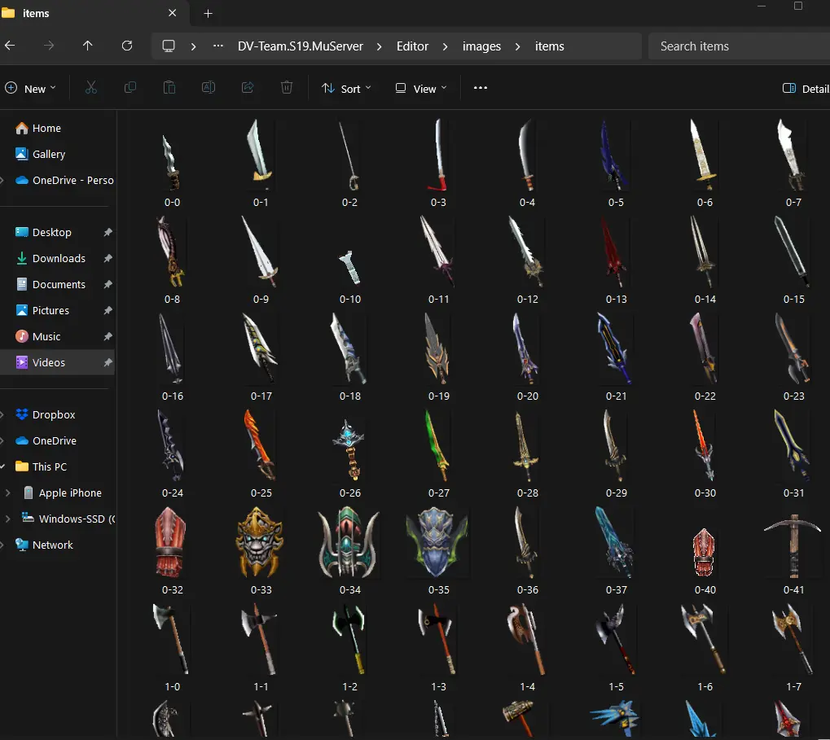Viewport: 830px width, 740px height.
Task: Click the DV-Team.S19.MuServer breadcrumb
Action: point(300,46)
